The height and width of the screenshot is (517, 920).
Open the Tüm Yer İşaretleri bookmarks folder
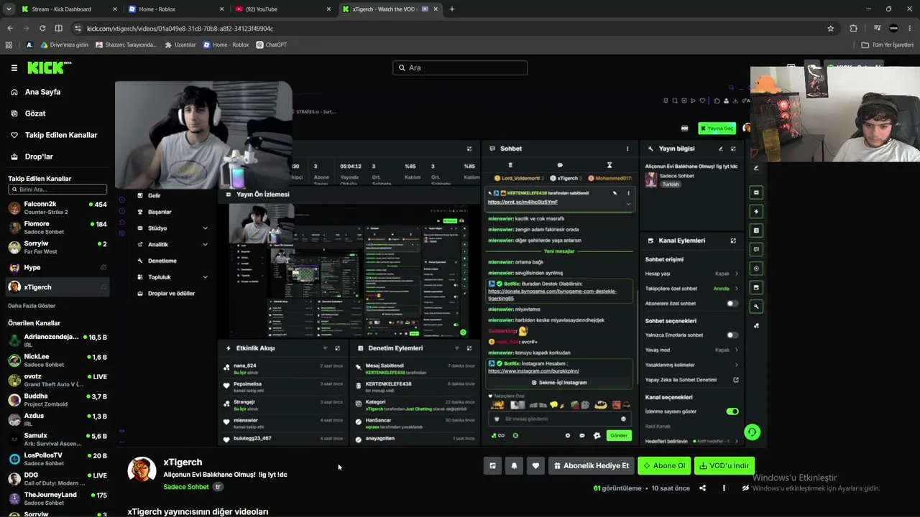888,45
